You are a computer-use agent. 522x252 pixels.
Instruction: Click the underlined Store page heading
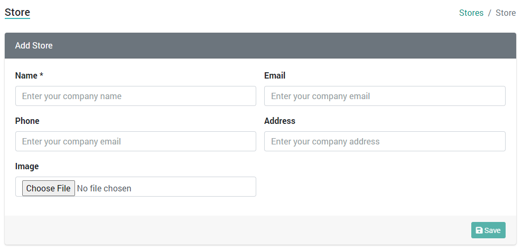coord(17,13)
